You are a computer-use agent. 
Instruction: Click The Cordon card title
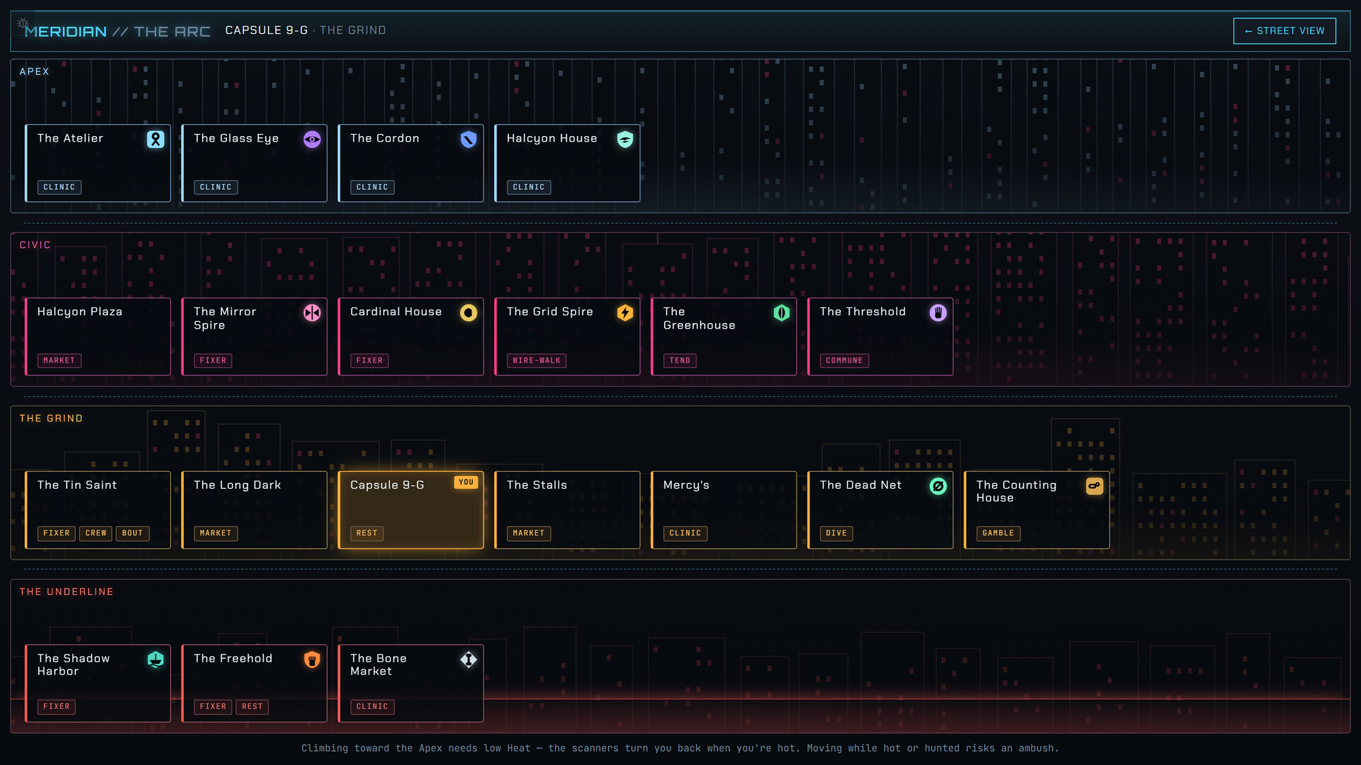coord(385,138)
